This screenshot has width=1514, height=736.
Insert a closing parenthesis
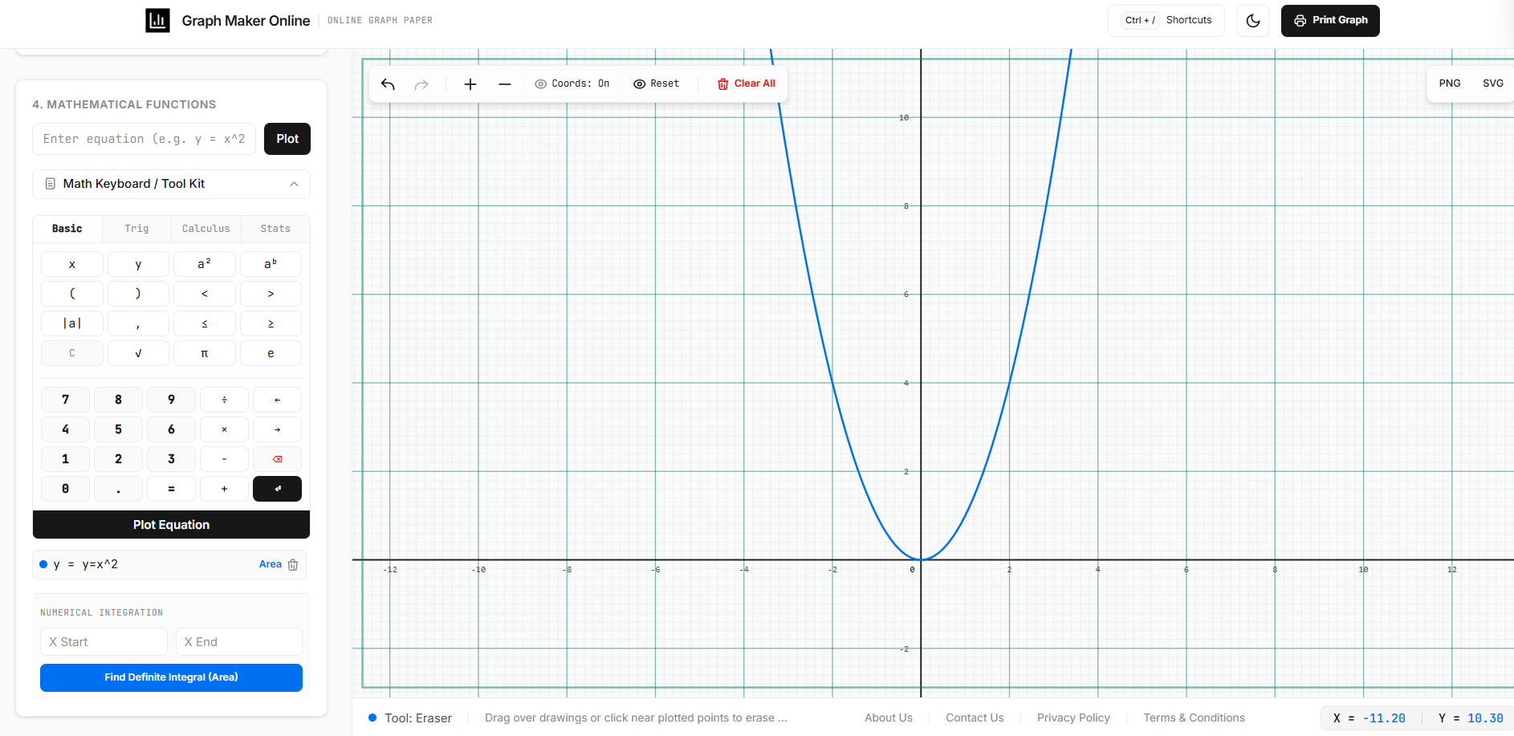click(x=138, y=294)
